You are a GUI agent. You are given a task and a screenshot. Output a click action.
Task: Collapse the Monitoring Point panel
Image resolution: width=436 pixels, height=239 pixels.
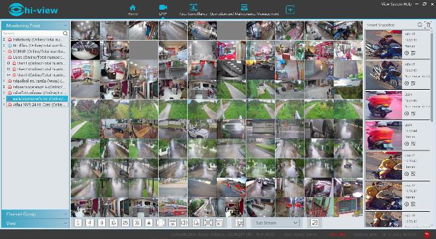pyautogui.click(x=35, y=25)
